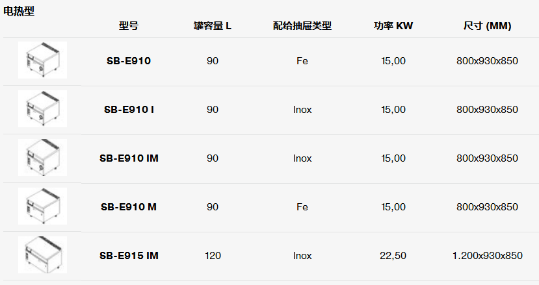Image resolution: width=539 pixels, height=285 pixels.
Task: Click the 型号 column header
Action: tap(129, 26)
